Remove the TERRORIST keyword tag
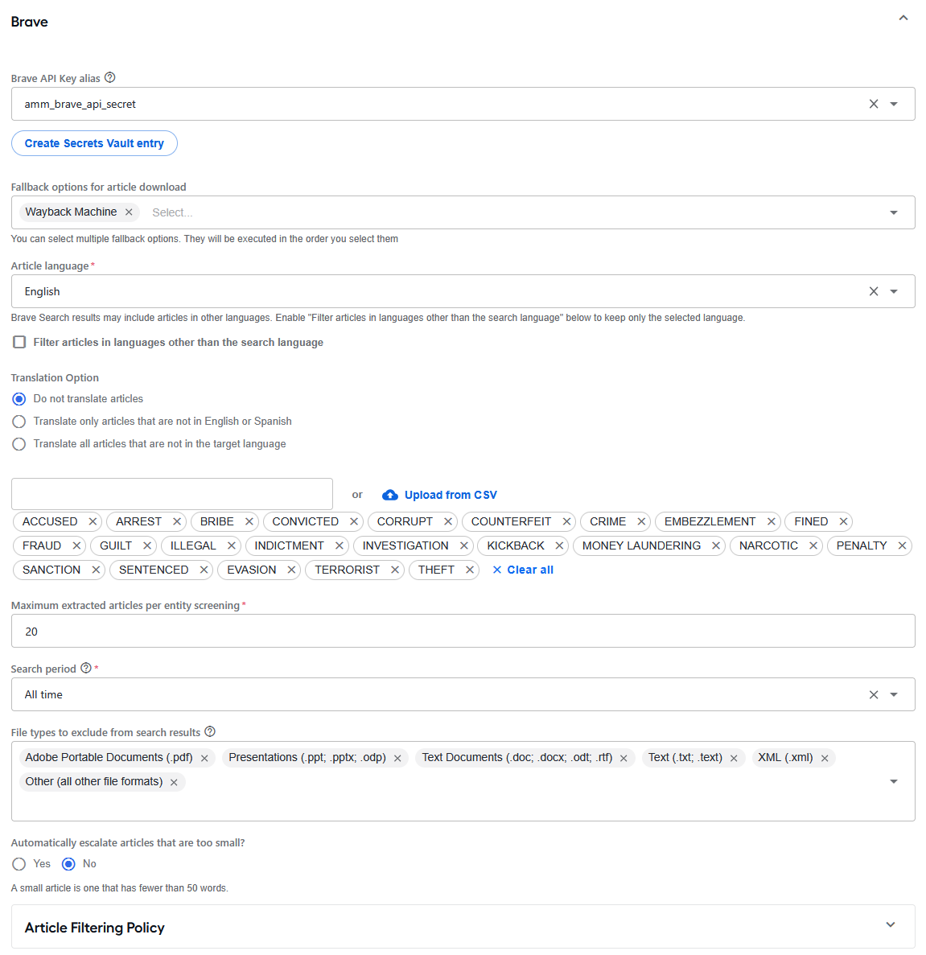Viewport: 926px width, 955px height. coord(395,570)
